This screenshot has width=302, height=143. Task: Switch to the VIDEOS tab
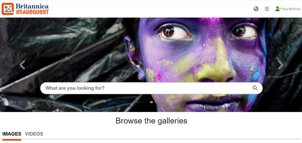point(34,134)
